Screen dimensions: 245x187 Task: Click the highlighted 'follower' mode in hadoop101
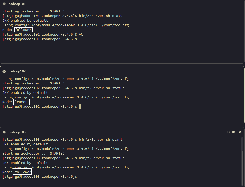pos(23,30)
